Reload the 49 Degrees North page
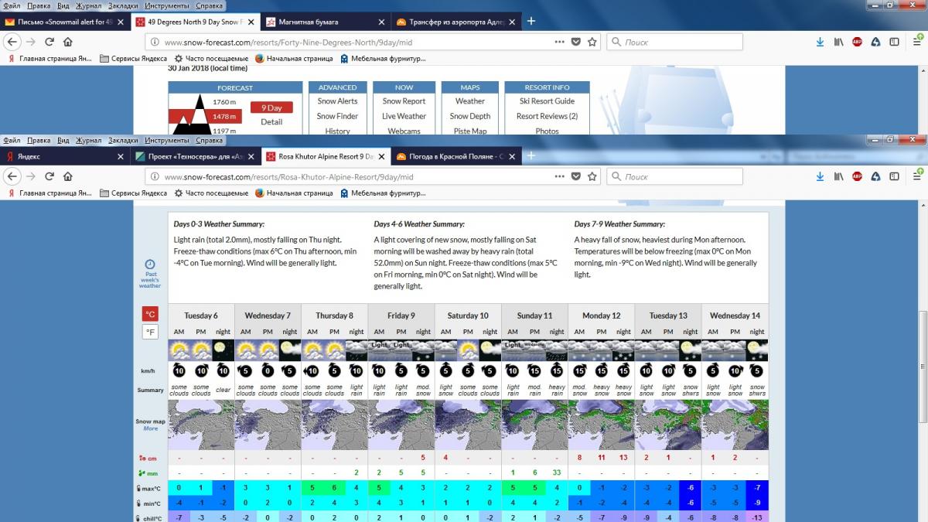928x522 pixels. tap(49, 42)
